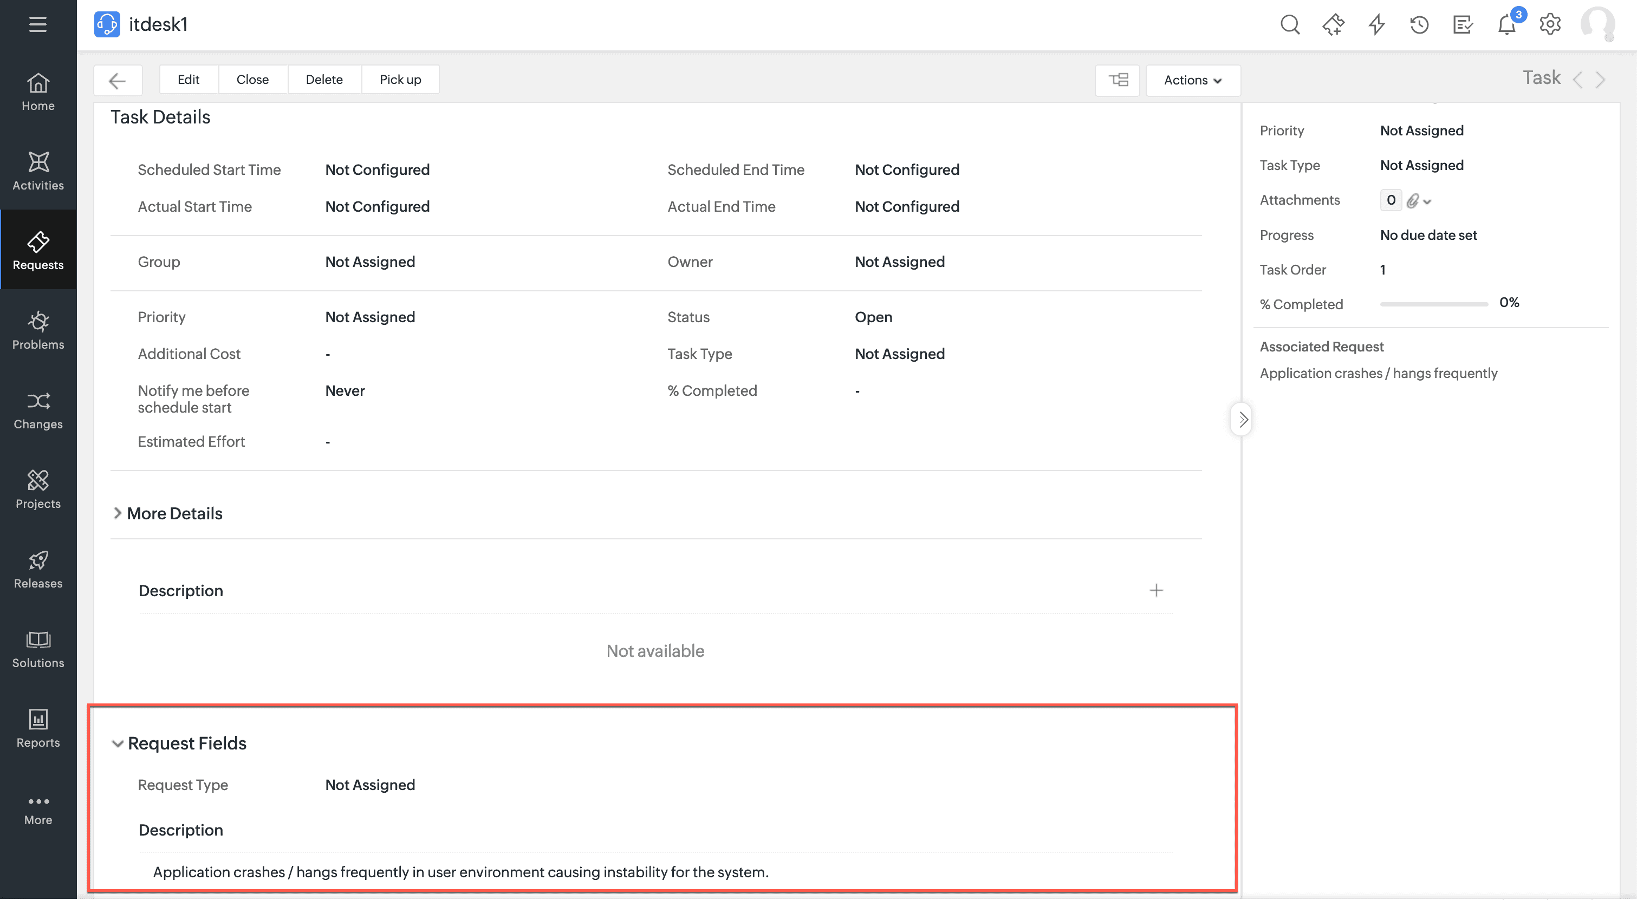The image size is (1637, 900).
Task: Click the Pick up button
Action: [400, 80]
